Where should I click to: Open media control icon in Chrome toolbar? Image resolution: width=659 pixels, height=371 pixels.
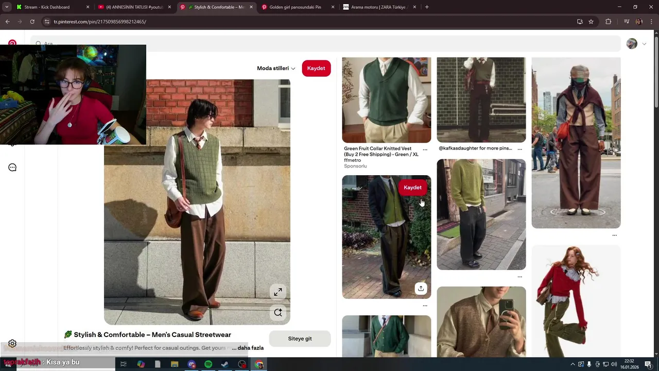626,22
